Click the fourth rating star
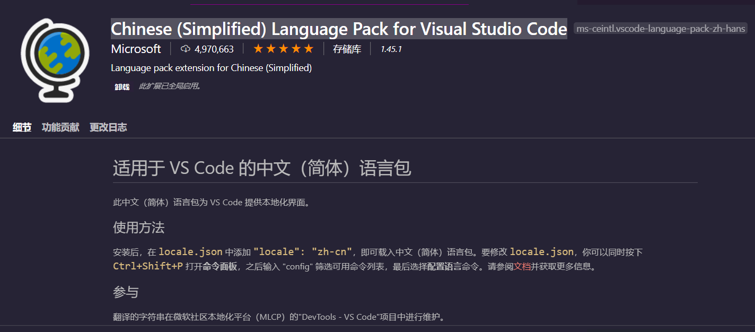 click(295, 48)
